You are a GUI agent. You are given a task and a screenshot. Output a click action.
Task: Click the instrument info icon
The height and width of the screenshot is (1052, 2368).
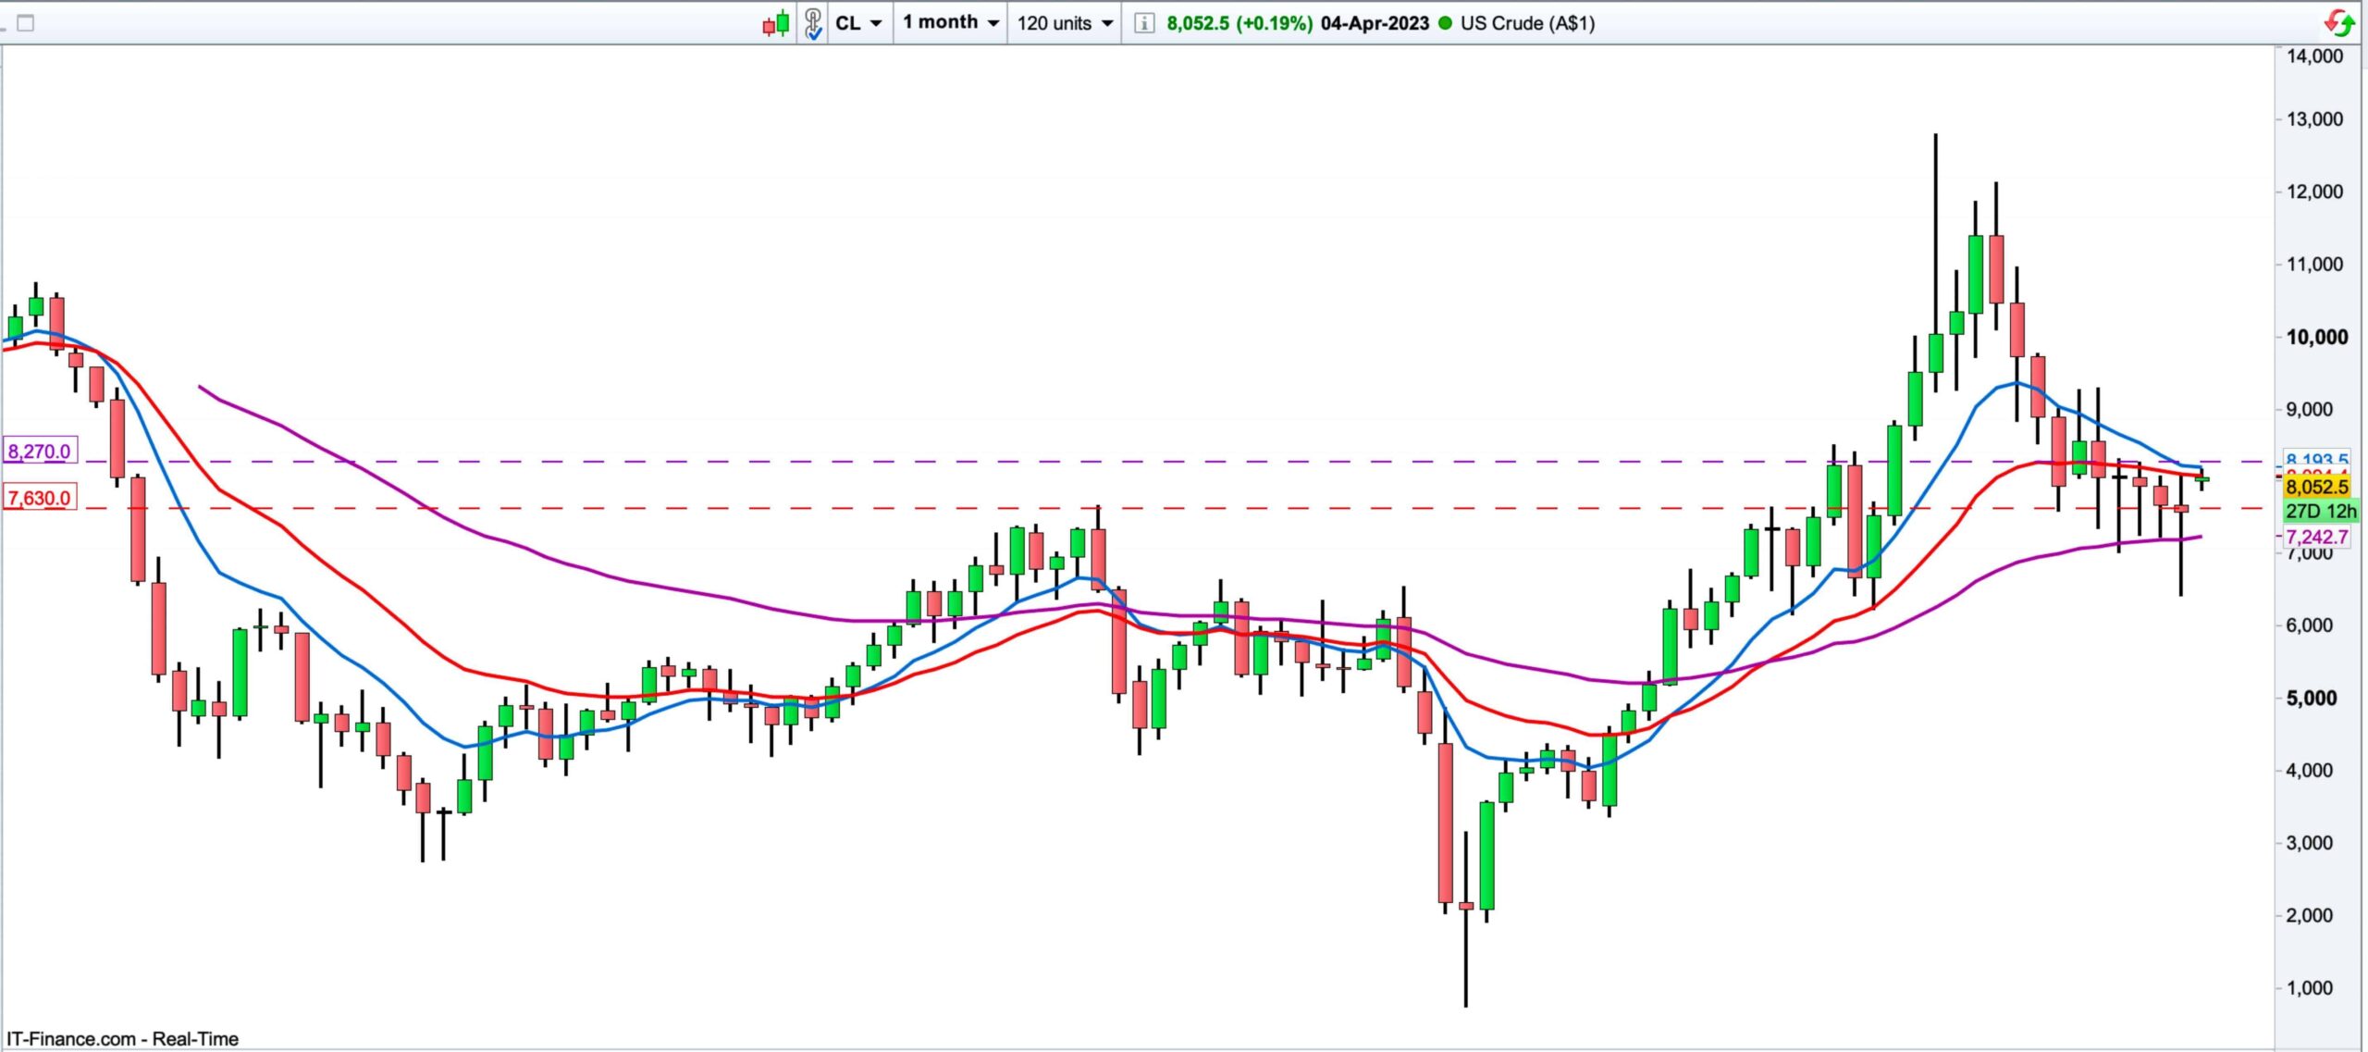(x=1144, y=23)
